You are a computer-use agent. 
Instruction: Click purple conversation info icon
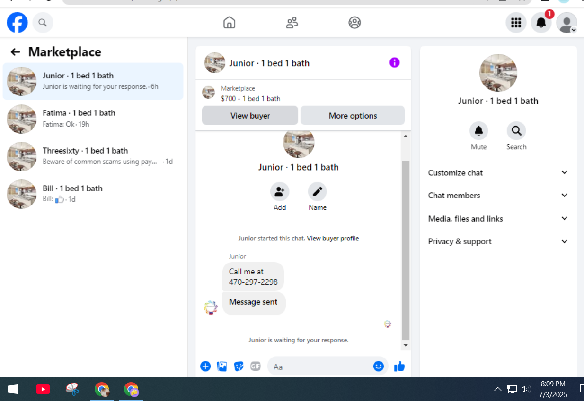394,62
